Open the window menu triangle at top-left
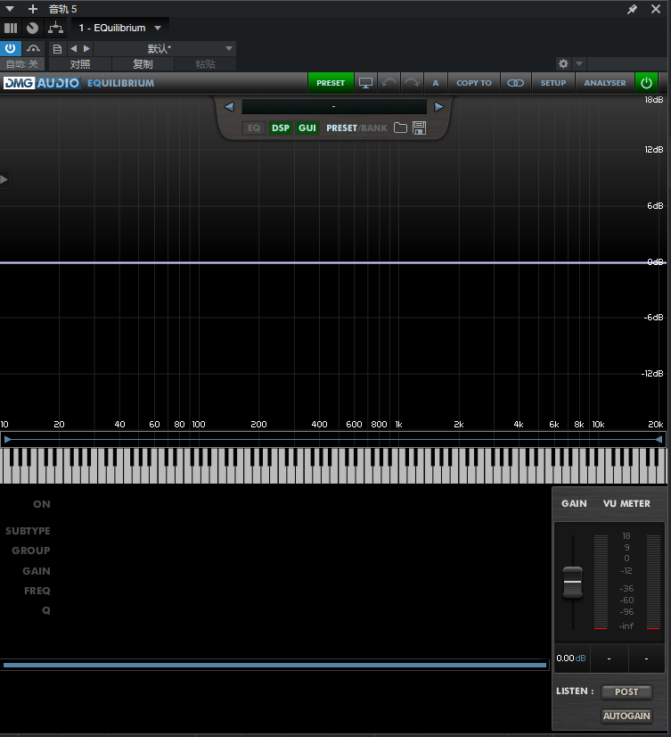Image resolution: width=671 pixels, height=737 pixels. click(10, 9)
